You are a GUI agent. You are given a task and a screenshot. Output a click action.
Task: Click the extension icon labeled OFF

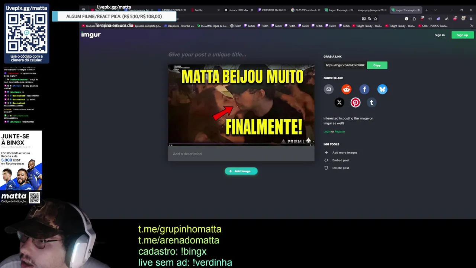pos(463,18)
